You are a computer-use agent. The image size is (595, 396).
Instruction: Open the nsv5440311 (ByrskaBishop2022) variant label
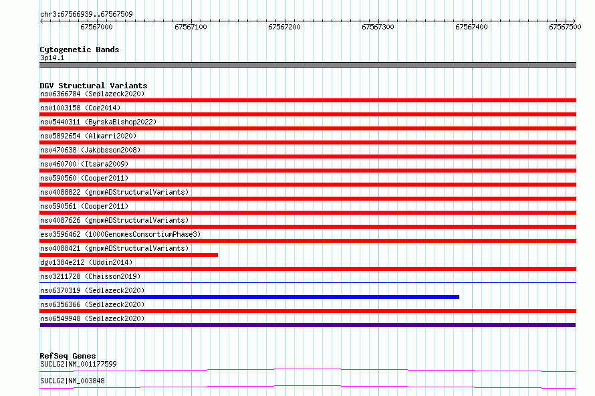[x=98, y=122]
